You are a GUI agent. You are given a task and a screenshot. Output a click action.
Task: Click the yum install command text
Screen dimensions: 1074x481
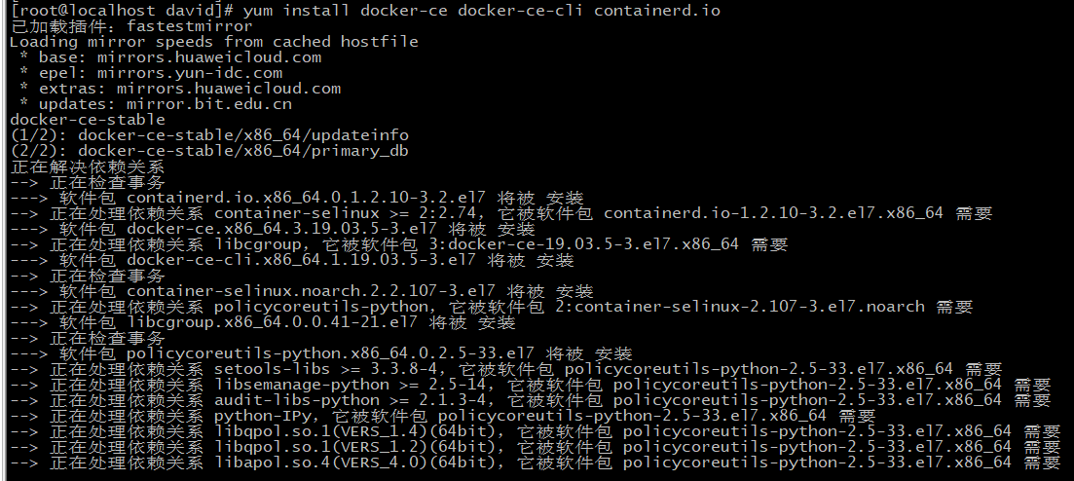pyautogui.click(x=482, y=11)
